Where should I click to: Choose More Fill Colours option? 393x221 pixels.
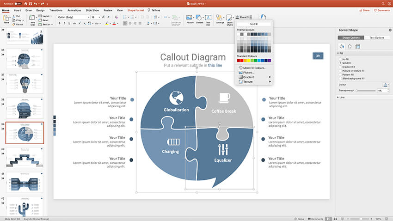point(254,68)
